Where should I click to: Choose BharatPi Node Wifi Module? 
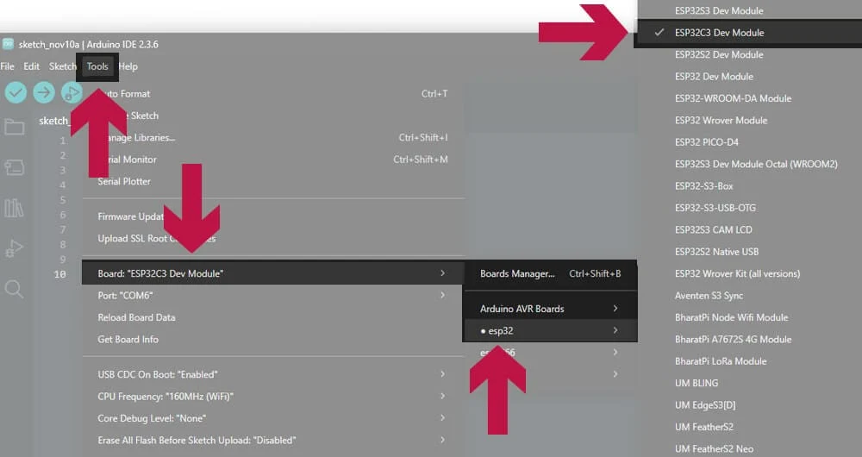click(x=747, y=317)
